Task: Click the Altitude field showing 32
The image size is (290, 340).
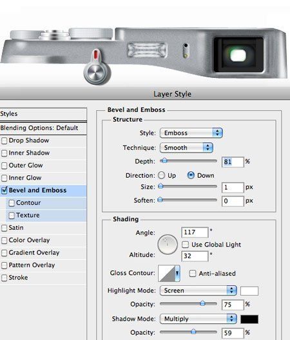Action: point(195,256)
